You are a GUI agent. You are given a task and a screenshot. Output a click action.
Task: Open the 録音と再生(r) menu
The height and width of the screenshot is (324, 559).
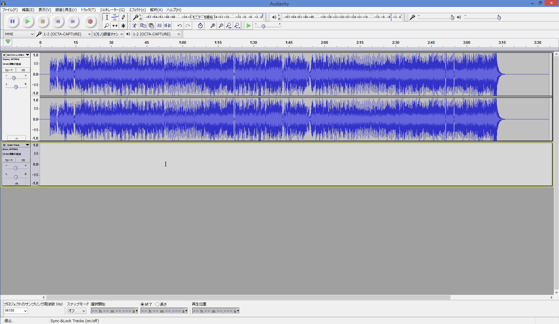point(66,10)
